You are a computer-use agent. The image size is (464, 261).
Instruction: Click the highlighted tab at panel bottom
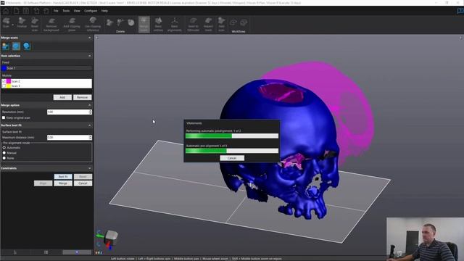77,252
